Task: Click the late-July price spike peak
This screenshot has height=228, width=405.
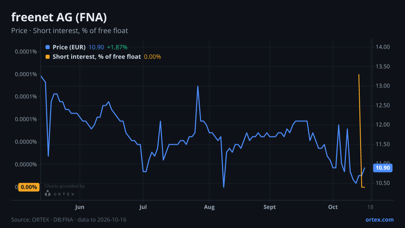Action: click(x=198, y=86)
